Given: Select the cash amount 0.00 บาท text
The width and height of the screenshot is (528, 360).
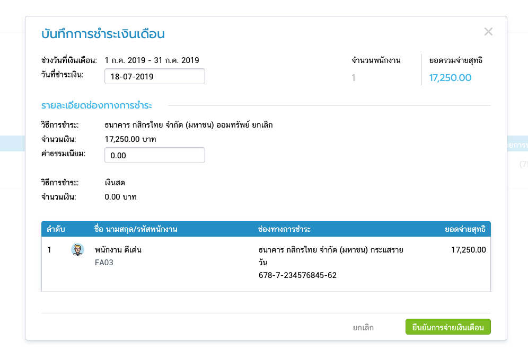Looking at the screenshot, I should (x=120, y=197).
